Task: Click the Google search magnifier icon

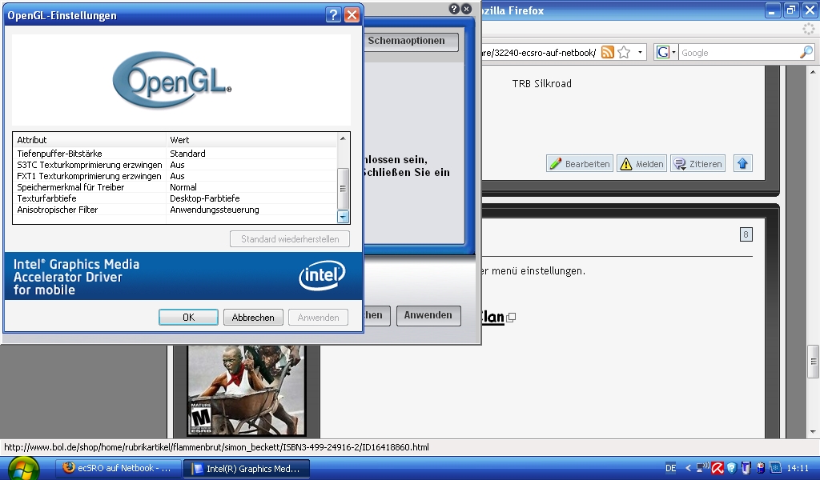Action: point(806,53)
